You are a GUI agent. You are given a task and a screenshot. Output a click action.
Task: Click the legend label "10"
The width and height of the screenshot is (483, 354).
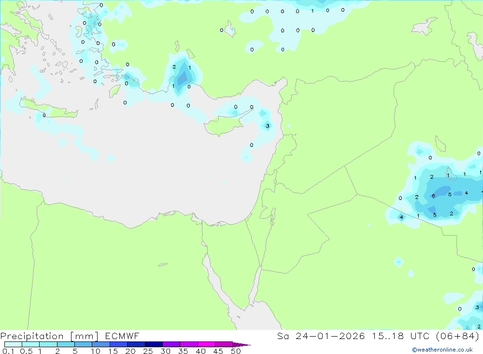(x=96, y=351)
